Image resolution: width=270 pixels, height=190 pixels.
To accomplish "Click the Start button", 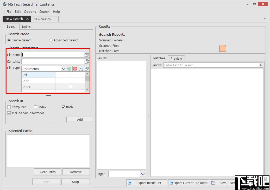I will click(46, 182).
